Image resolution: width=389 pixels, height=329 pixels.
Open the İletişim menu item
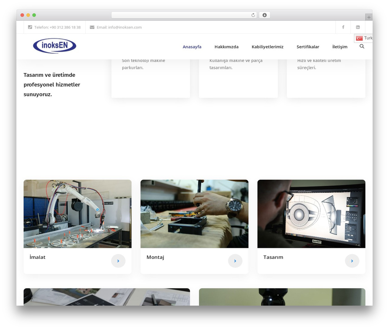(340, 47)
